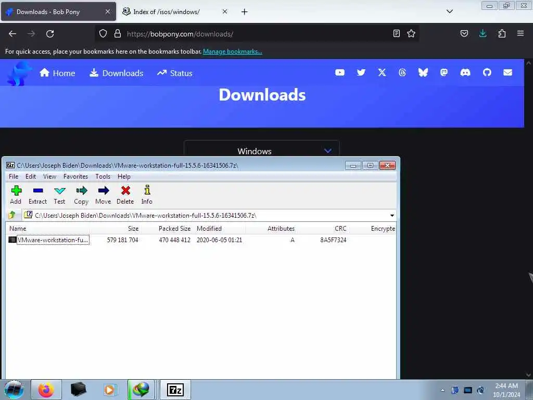Open Info for the selected file

click(x=147, y=195)
